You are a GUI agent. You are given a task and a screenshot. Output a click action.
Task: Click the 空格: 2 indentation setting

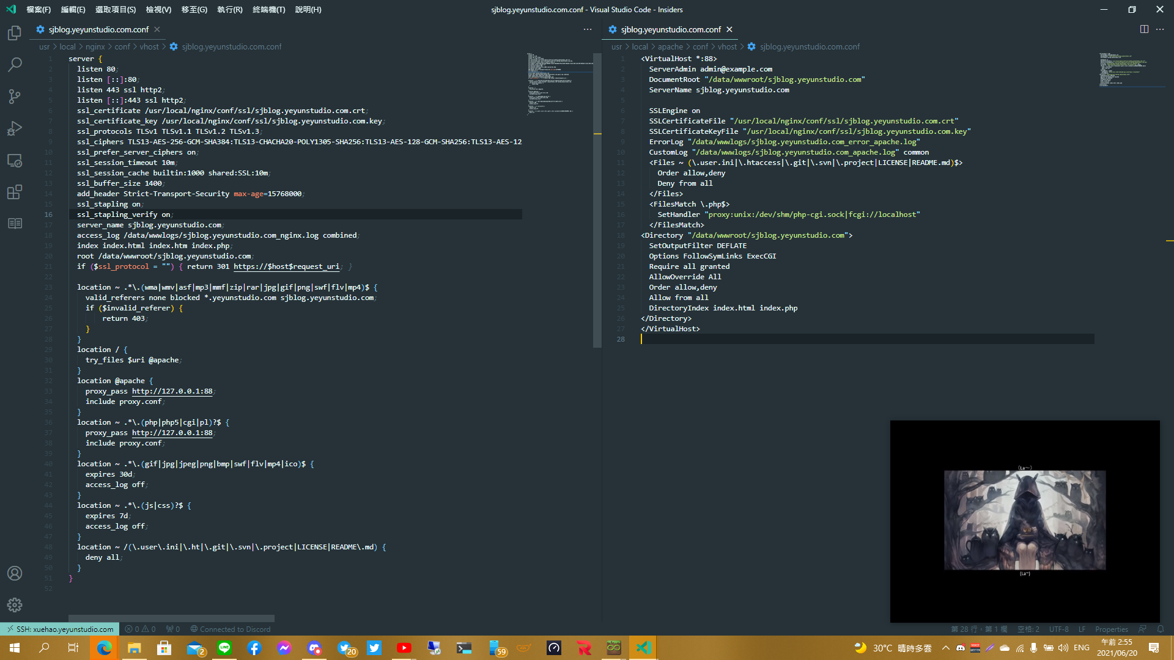click(1028, 629)
